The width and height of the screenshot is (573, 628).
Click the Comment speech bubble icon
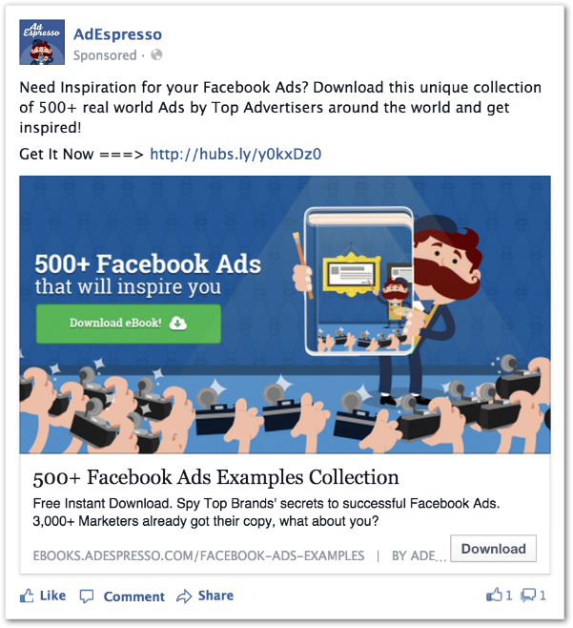(87, 597)
